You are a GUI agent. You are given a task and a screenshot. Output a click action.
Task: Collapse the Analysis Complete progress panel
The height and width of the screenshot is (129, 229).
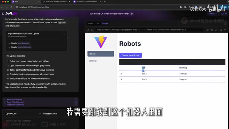pyautogui.click(x=76, y=102)
